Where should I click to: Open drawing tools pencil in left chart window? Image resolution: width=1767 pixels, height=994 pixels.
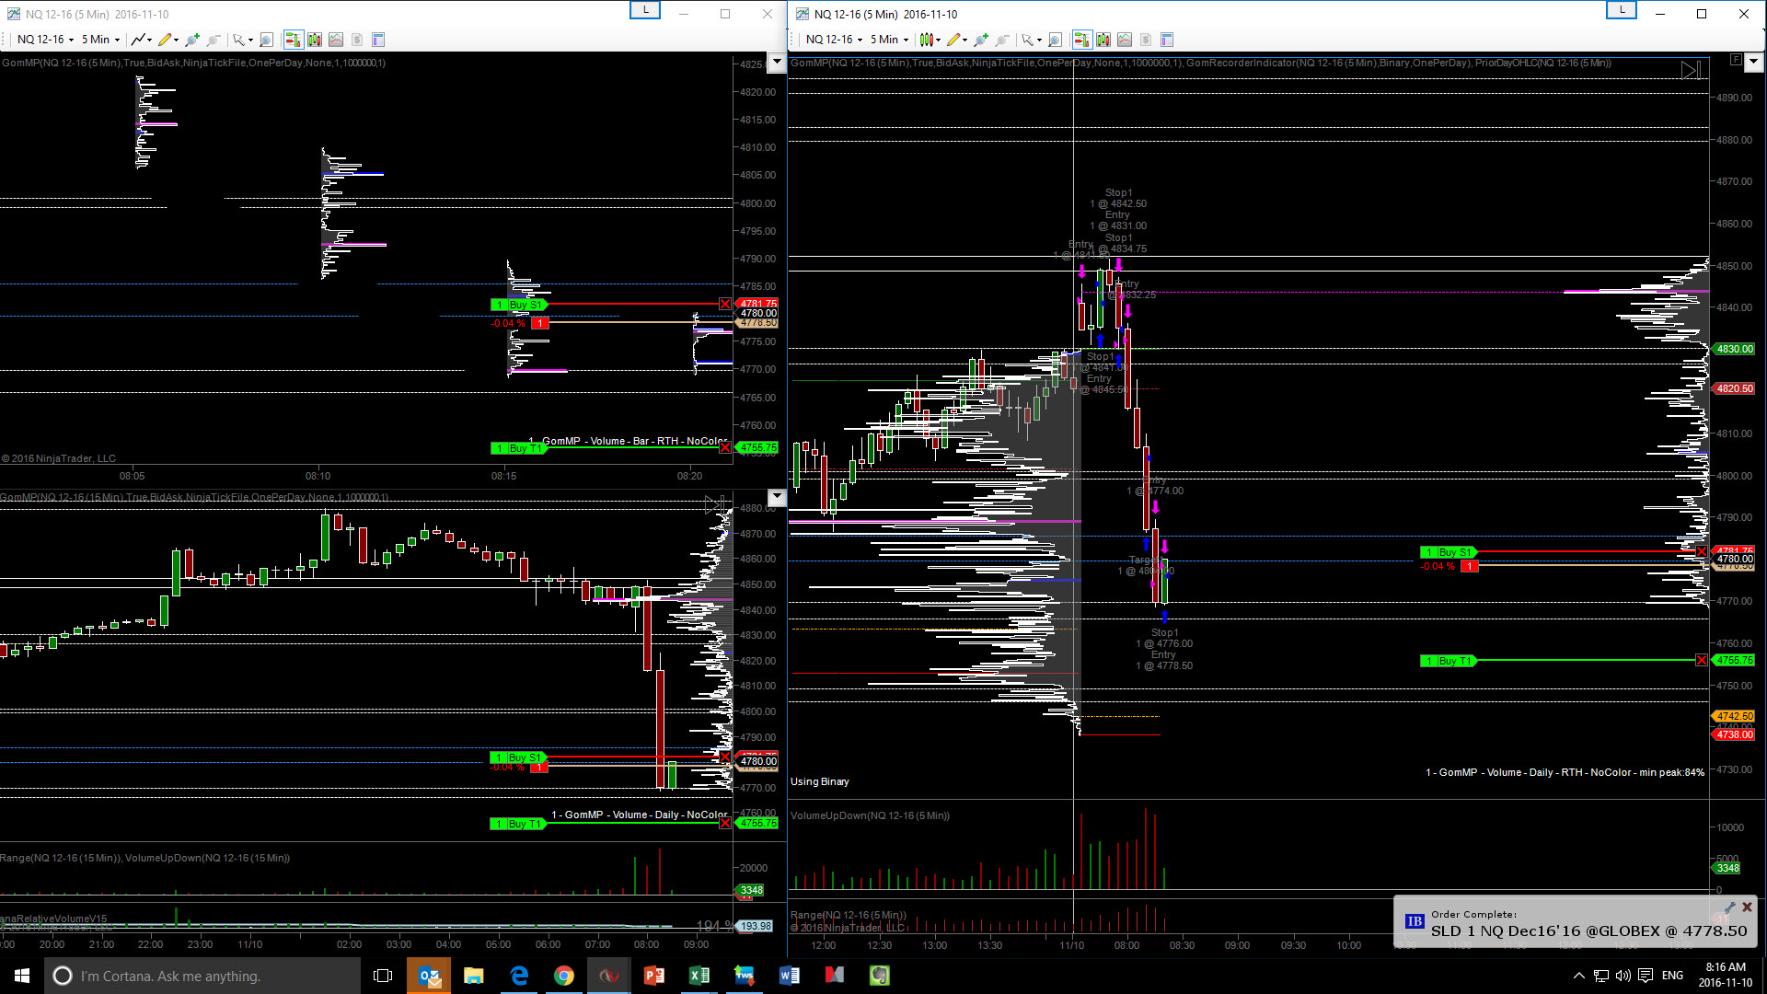(165, 40)
